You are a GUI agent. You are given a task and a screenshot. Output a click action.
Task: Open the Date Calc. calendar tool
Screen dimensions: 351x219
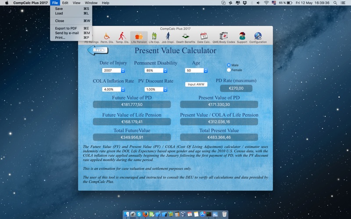click(204, 38)
